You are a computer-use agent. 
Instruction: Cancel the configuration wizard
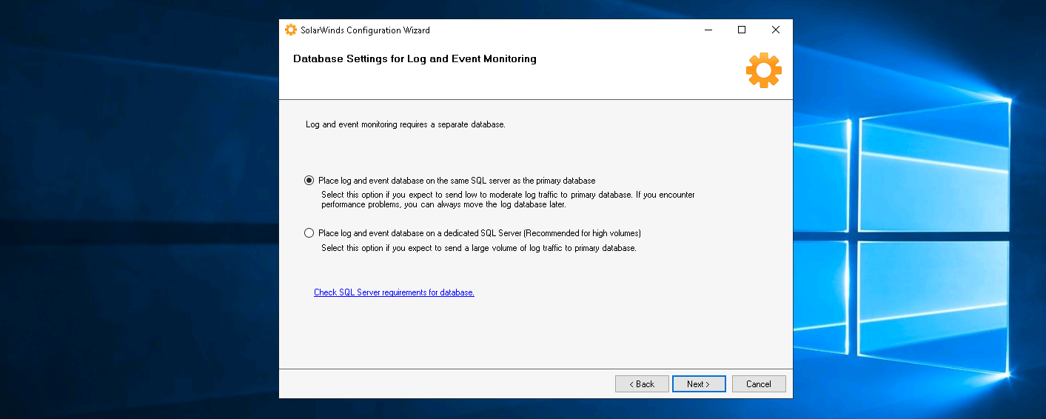tap(759, 384)
